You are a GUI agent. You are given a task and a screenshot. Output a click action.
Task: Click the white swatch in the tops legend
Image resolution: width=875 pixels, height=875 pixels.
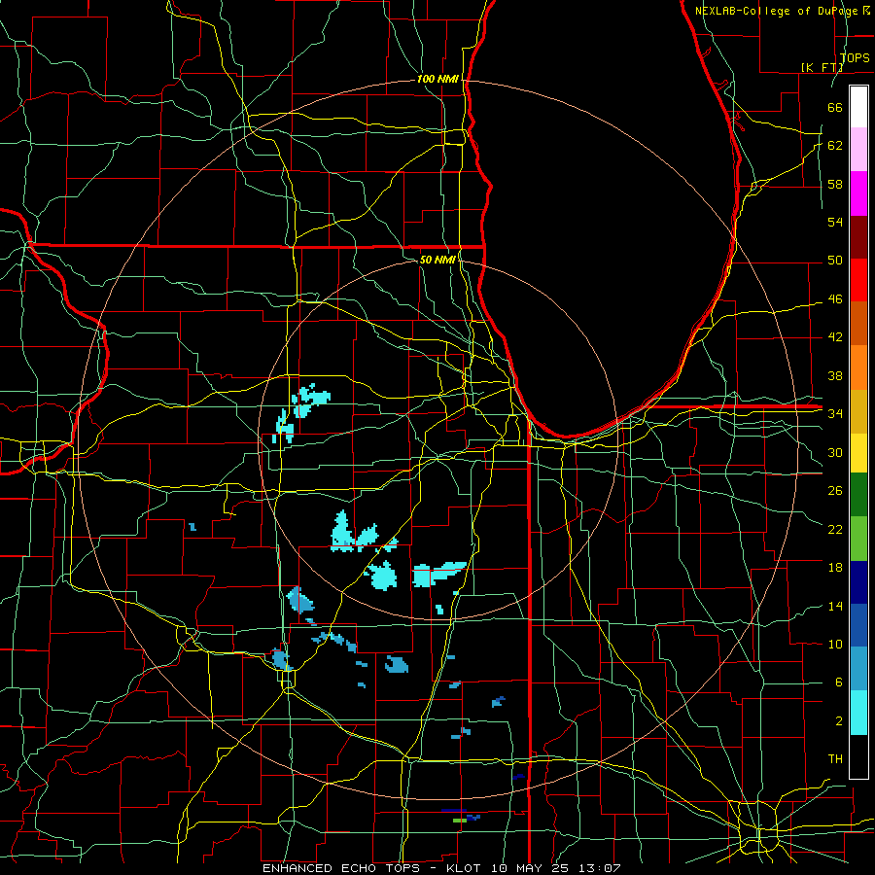[858, 107]
